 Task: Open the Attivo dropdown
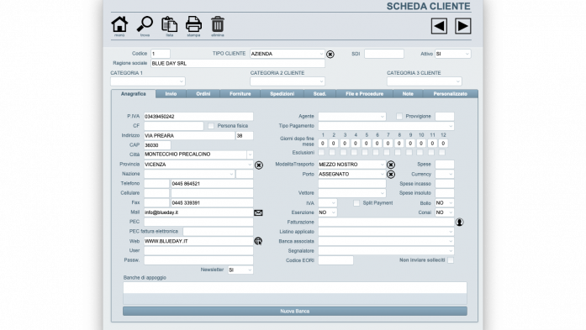(x=452, y=54)
